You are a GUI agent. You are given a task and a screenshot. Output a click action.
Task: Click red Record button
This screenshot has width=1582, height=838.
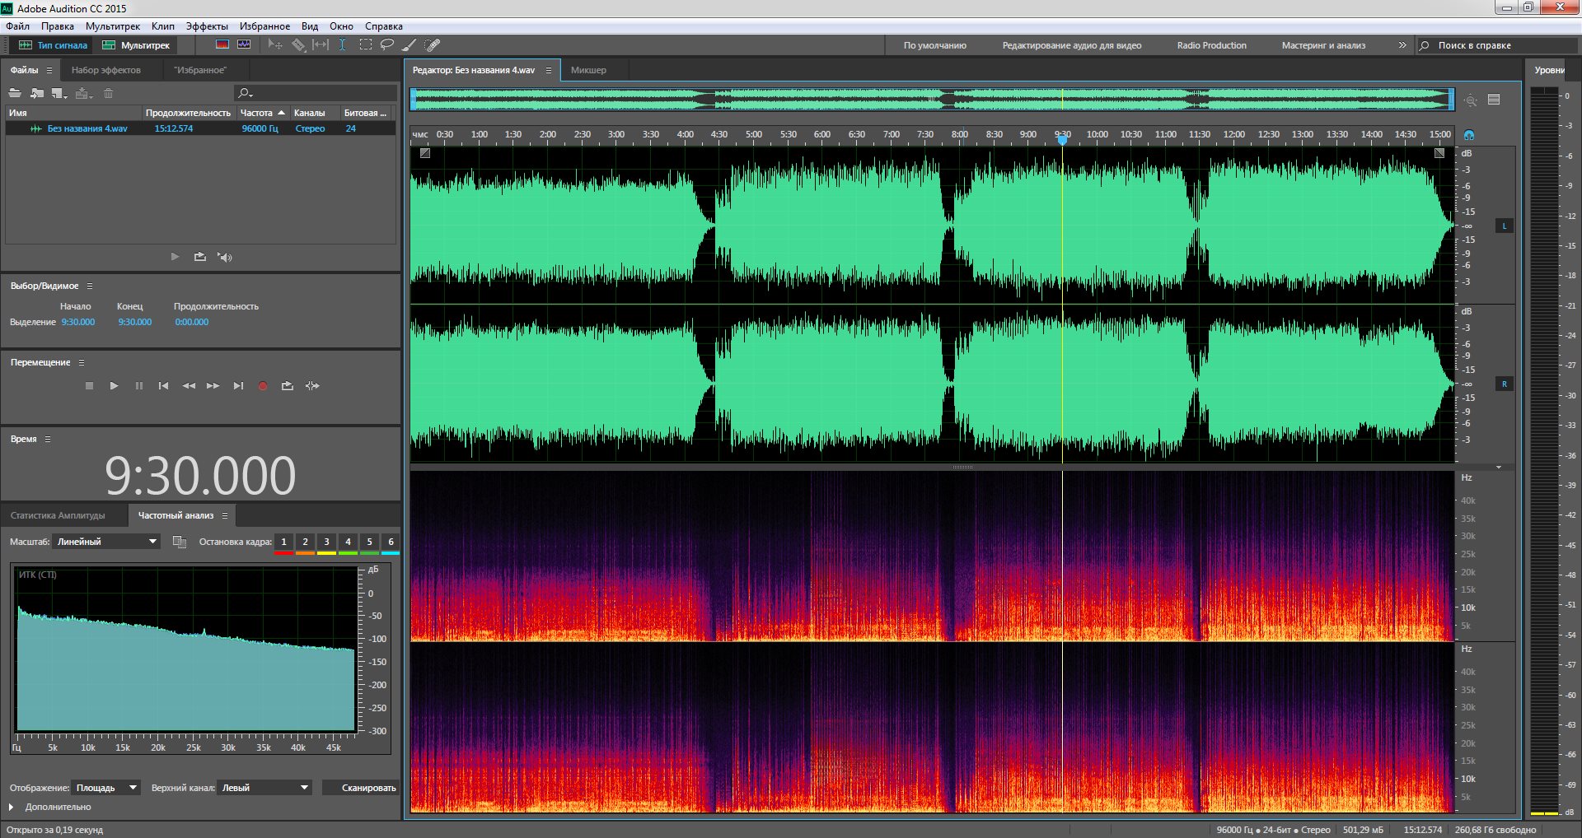pos(263,385)
